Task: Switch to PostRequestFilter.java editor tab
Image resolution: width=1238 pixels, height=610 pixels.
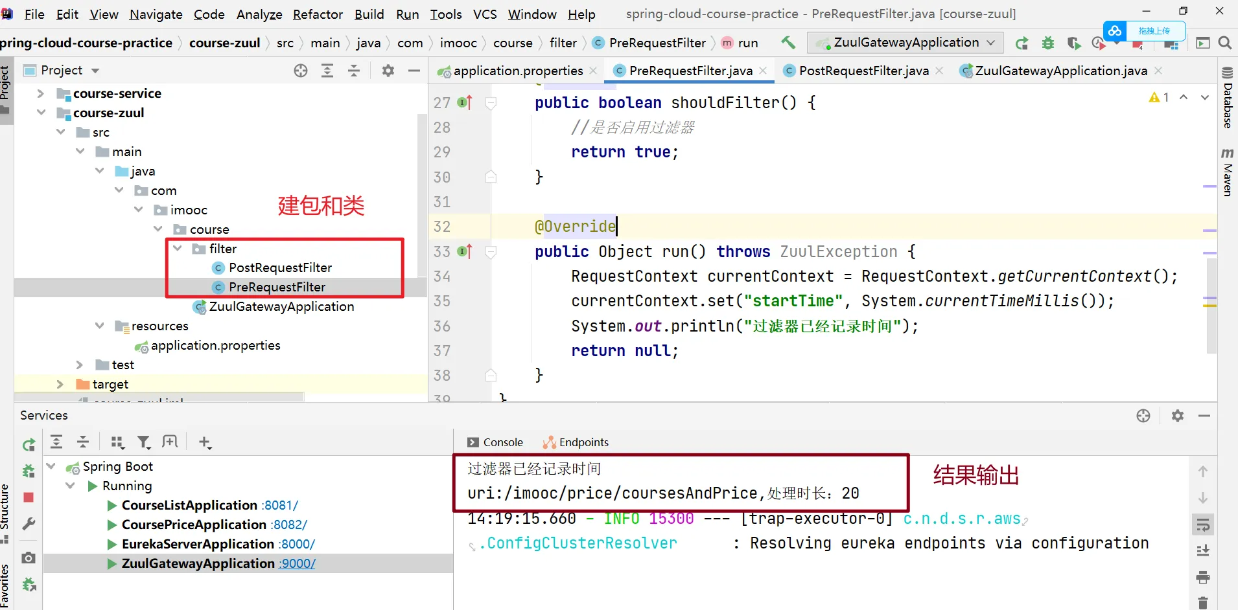Action: point(863,71)
